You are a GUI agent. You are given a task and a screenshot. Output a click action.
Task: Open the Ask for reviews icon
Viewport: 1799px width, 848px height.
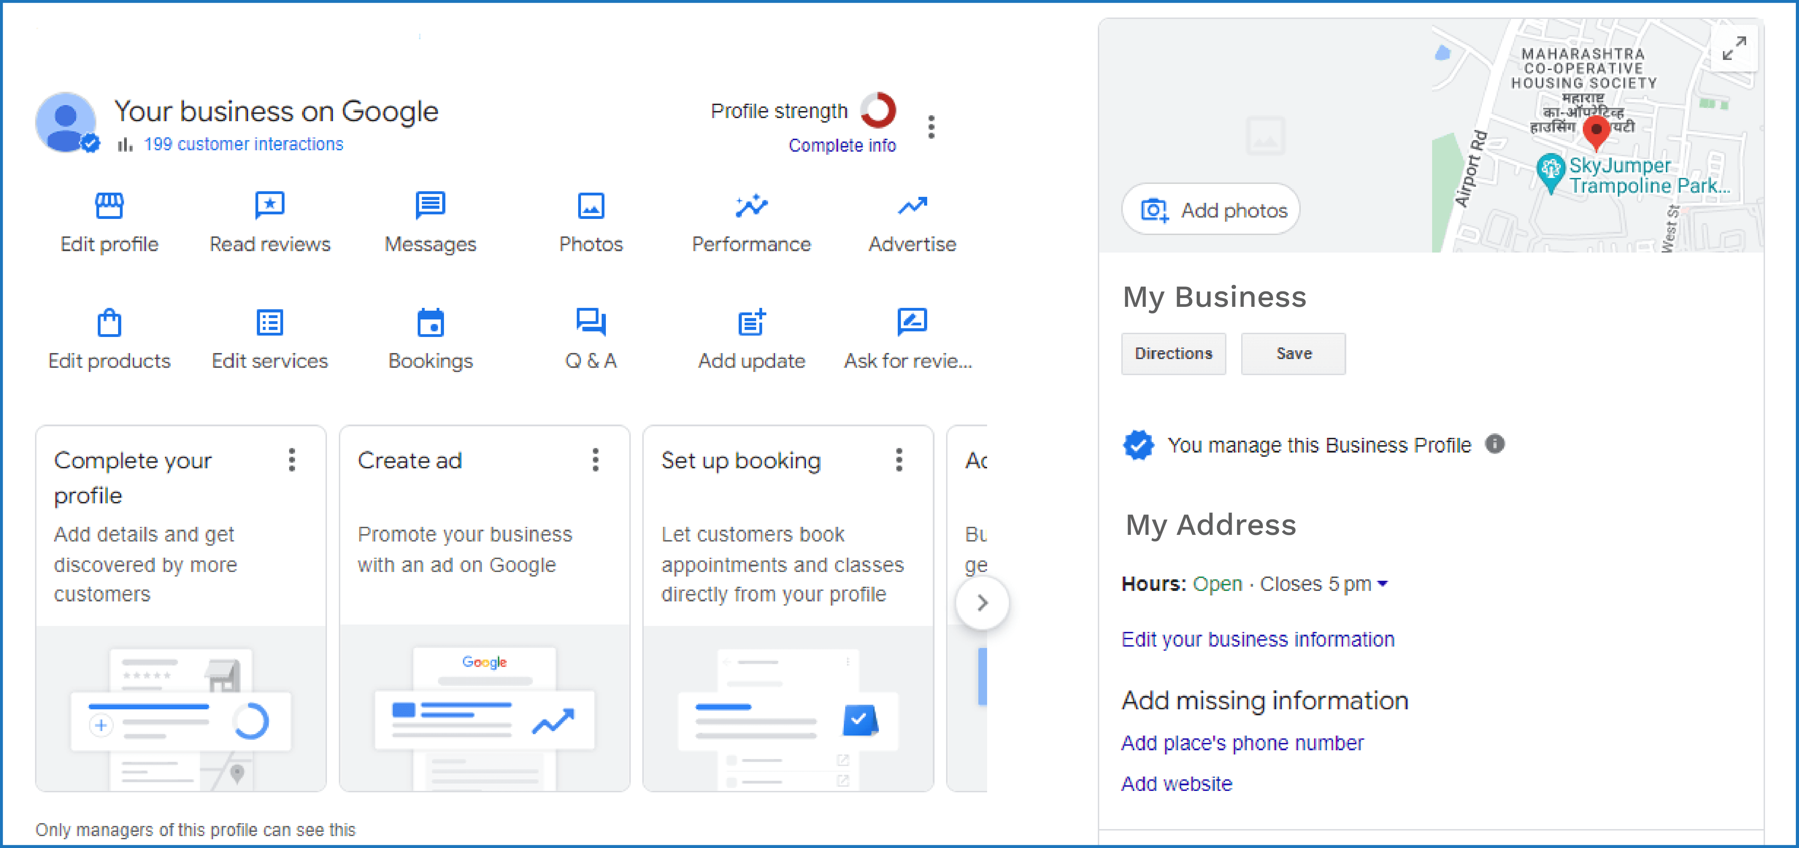pyautogui.click(x=912, y=323)
